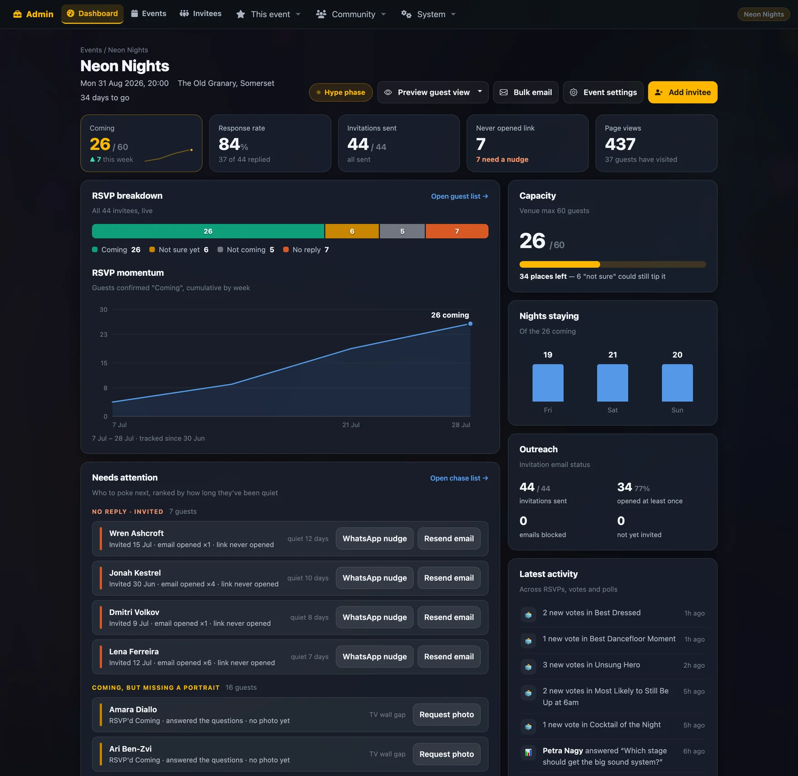The width and height of the screenshot is (798, 776).
Task: Send WhatsApp nudge to Wren Ashcroft
Action: [x=375, y=539]
